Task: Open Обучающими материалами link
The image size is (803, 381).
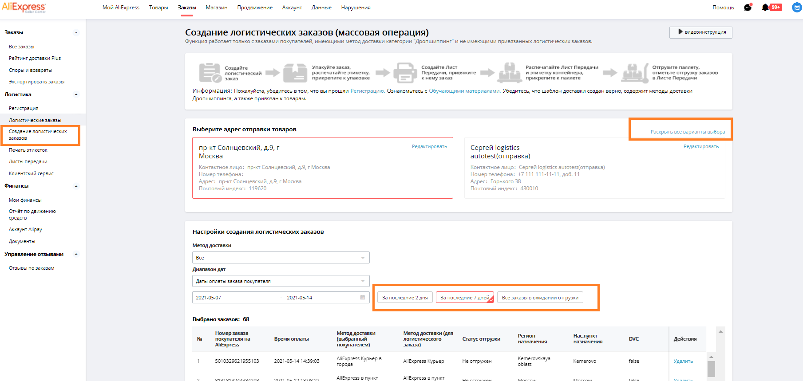Action: (x=465, y=91)
